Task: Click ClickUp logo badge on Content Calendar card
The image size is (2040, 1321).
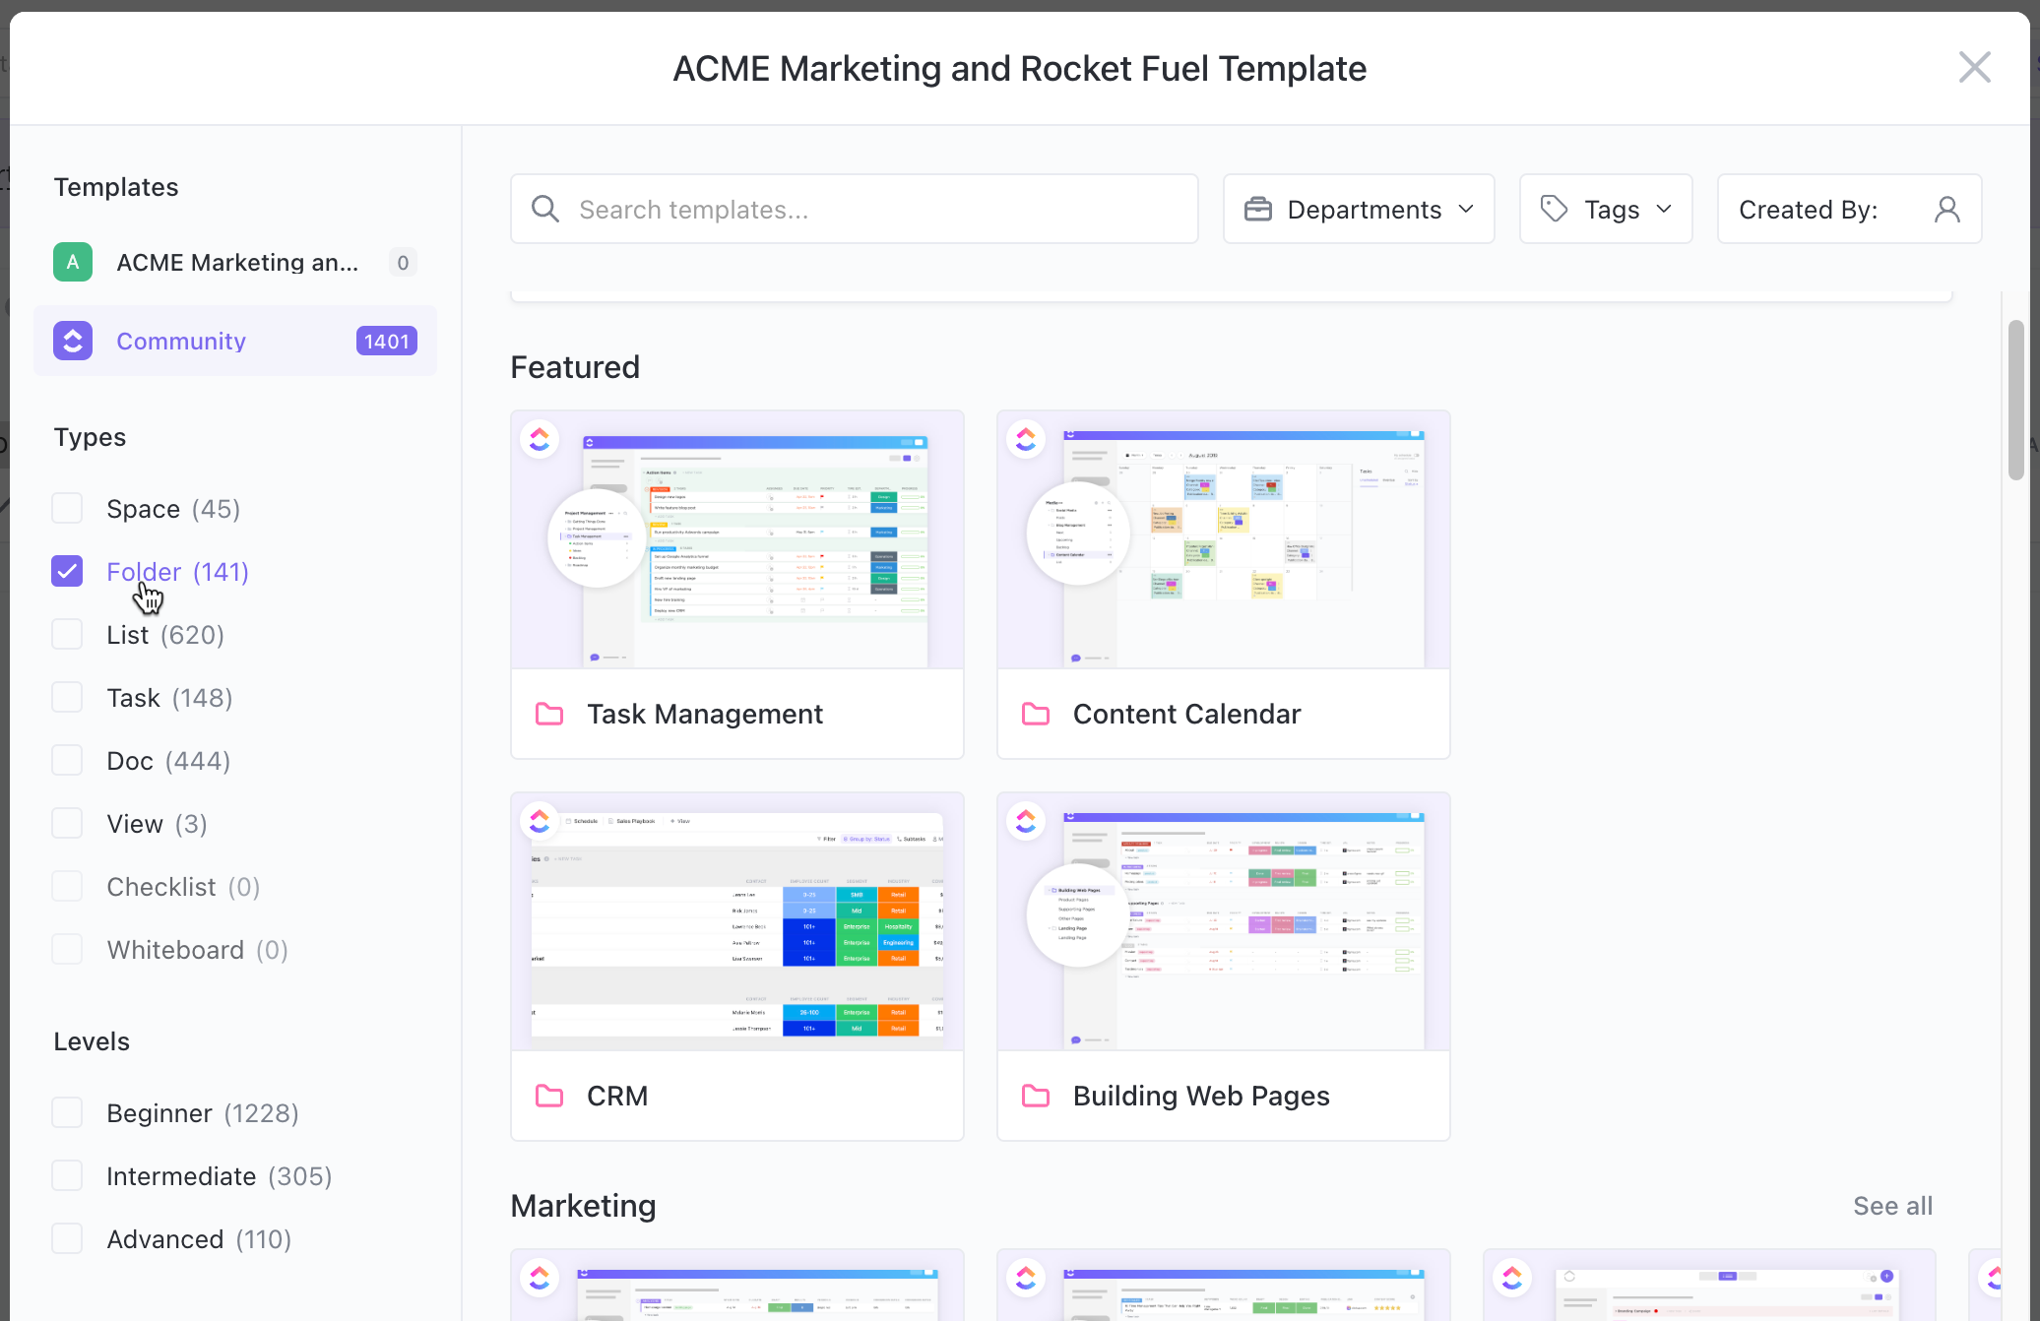Action: tap(1026, 439)
